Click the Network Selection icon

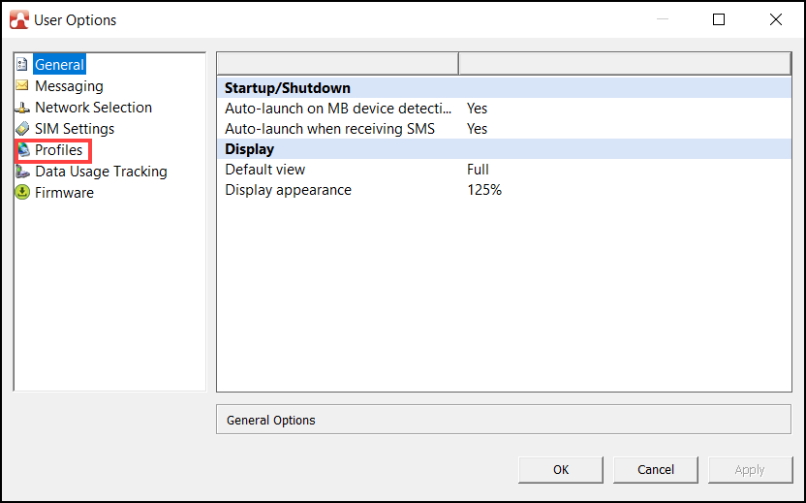pyautogui.click(x=22, y=108)
